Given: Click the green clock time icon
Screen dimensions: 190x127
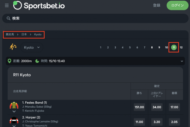Looking at the screenshot, I should click(37, 61).
